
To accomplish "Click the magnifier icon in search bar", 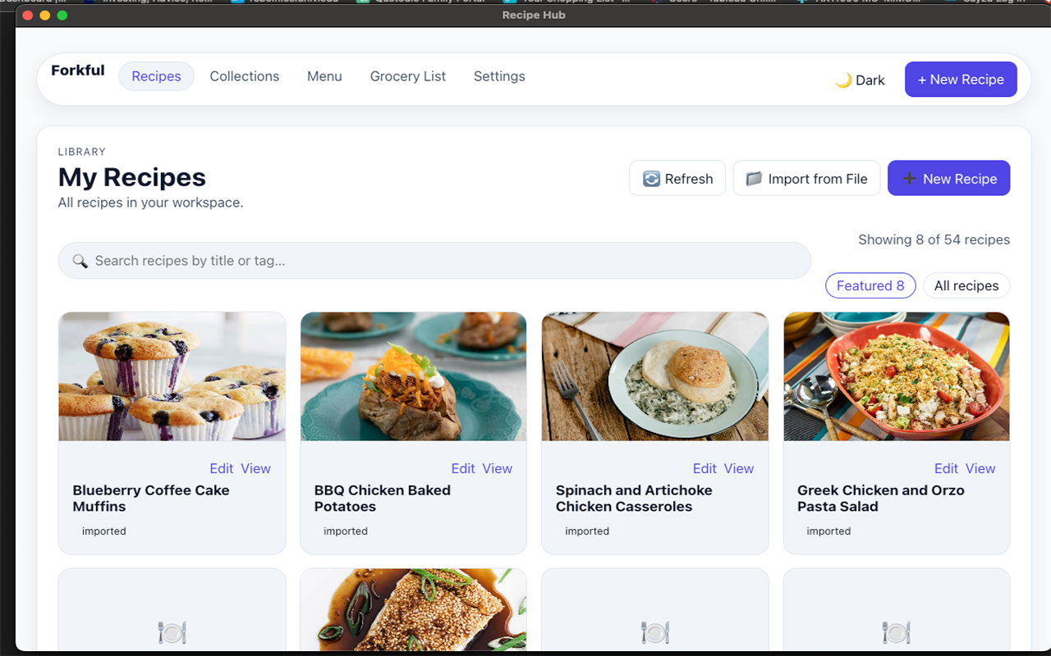I will [x=80, y=261].
